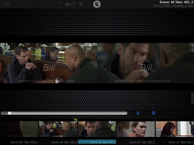The width and height of the screenshot is (194, 145).
Task: Select camera B button
Action: click(154, 113)
